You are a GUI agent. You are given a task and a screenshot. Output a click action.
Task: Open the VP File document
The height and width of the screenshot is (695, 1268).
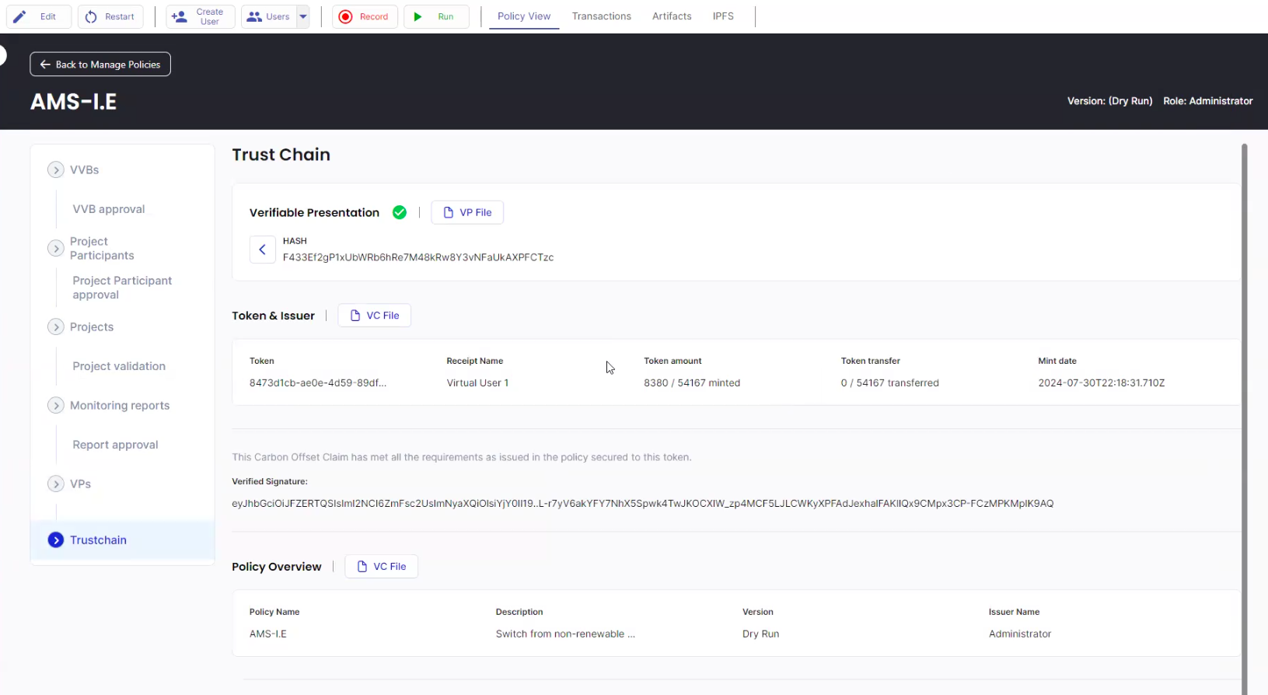tap(467, 212)
